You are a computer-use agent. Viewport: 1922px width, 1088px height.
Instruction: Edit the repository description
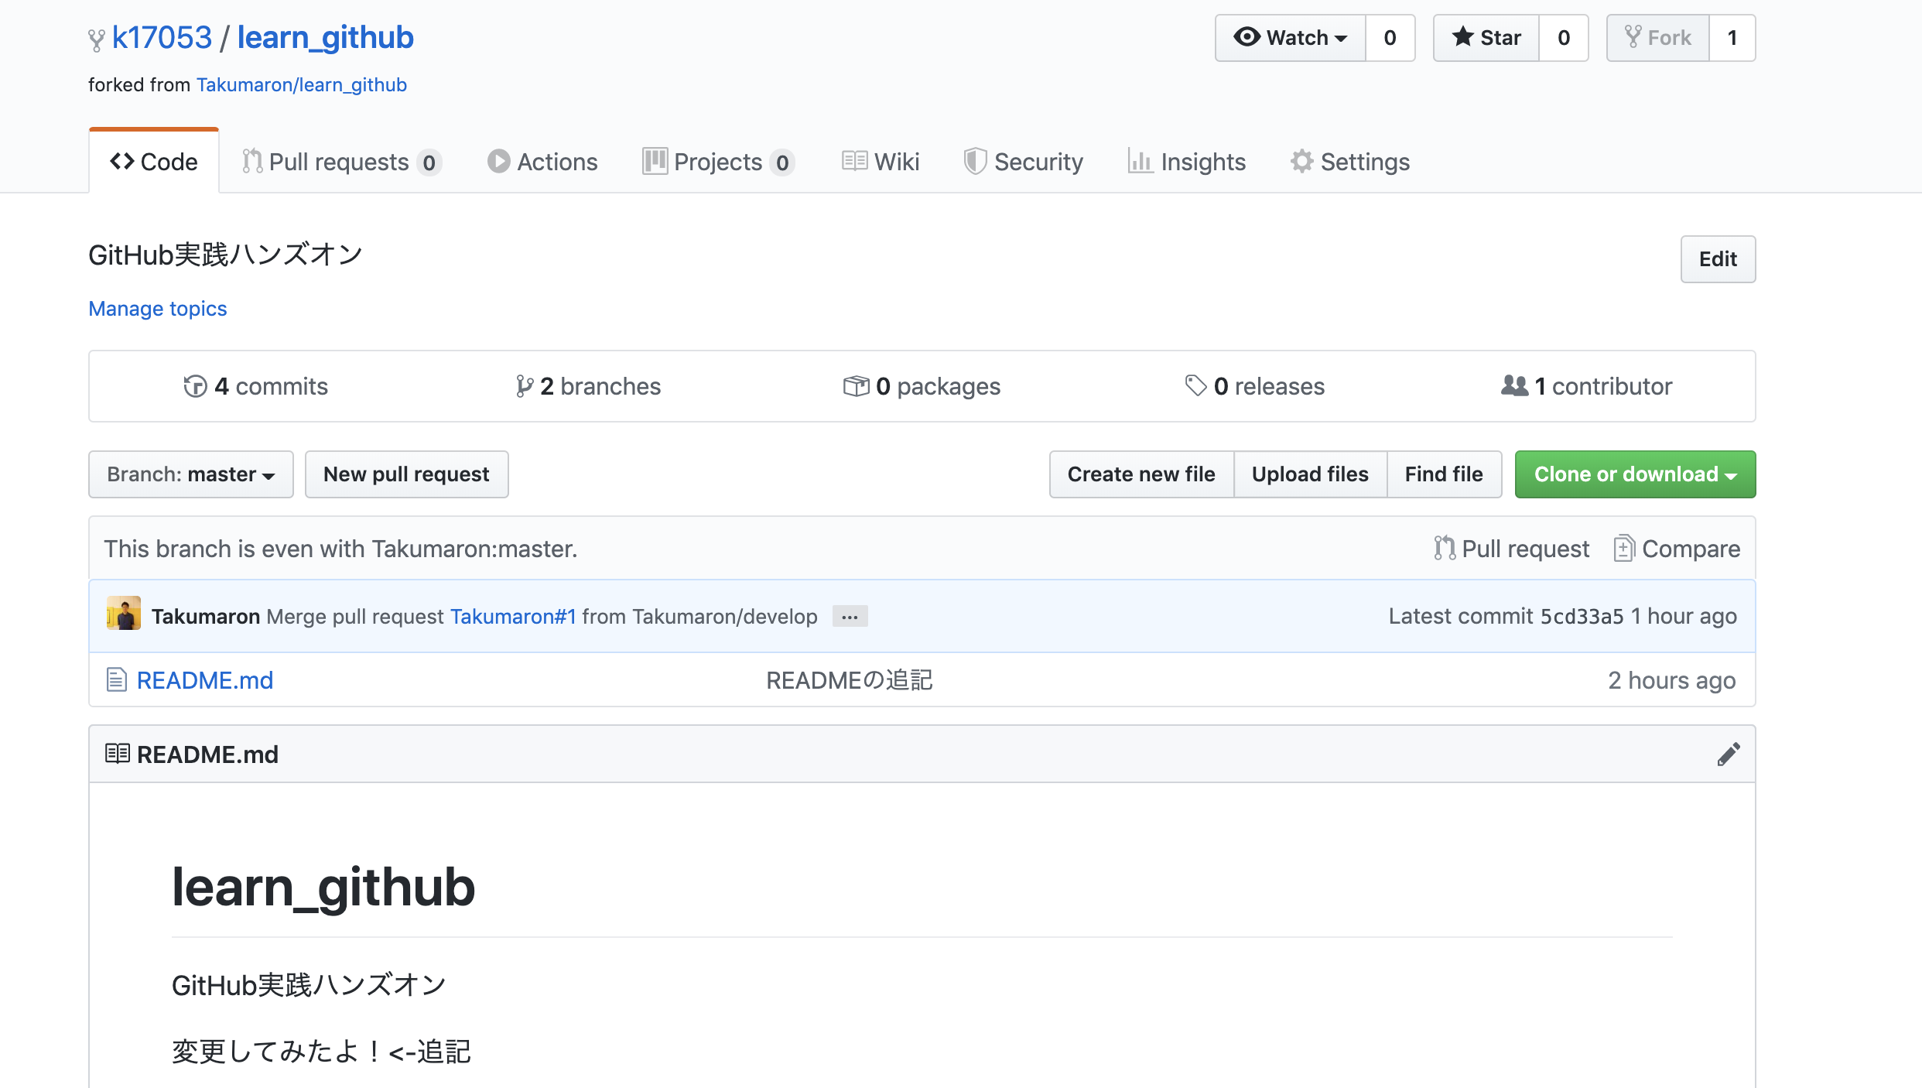coord(1718,259)
